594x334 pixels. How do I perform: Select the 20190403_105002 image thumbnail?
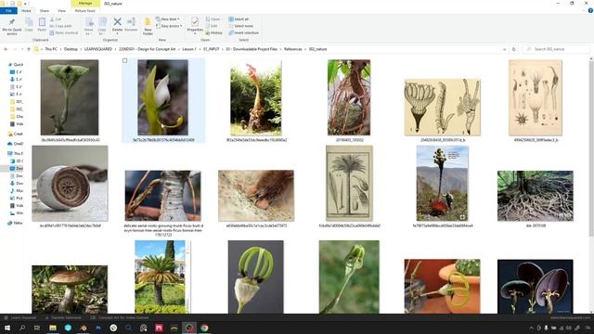pos(349,97)
